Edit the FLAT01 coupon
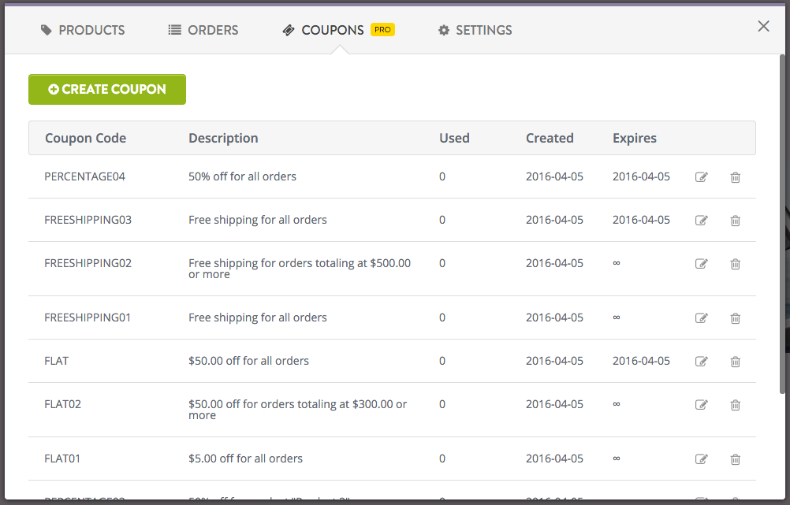 pos(701,459)
